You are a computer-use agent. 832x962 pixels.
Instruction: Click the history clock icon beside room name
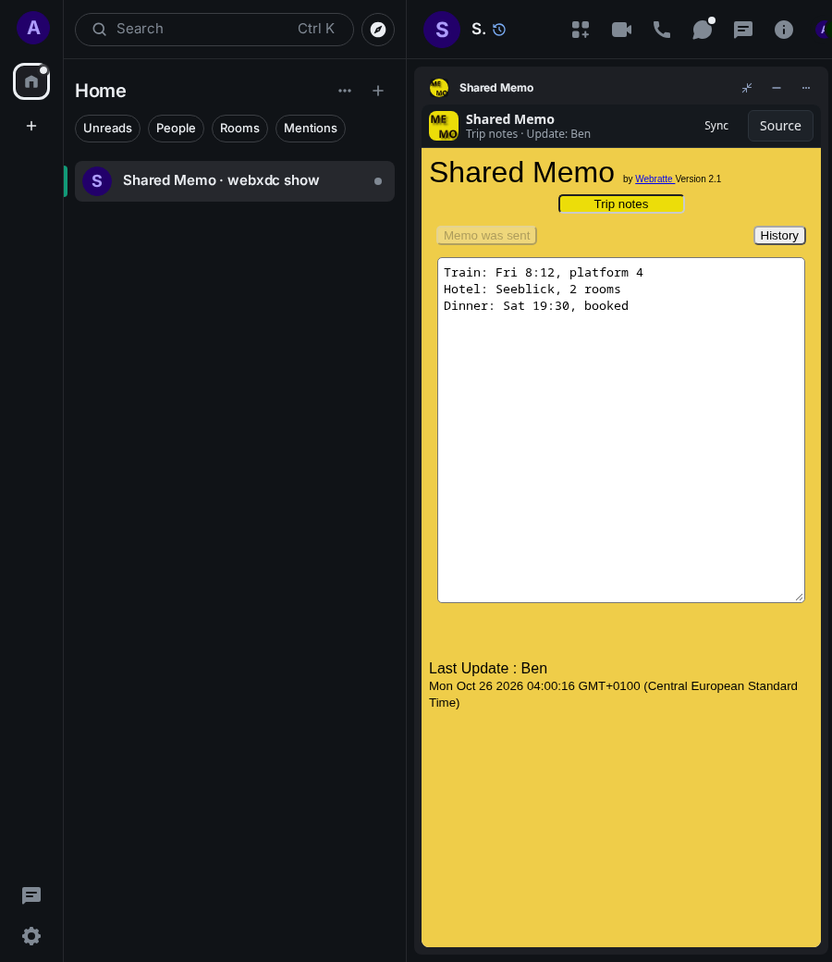[x=499, y=30]
